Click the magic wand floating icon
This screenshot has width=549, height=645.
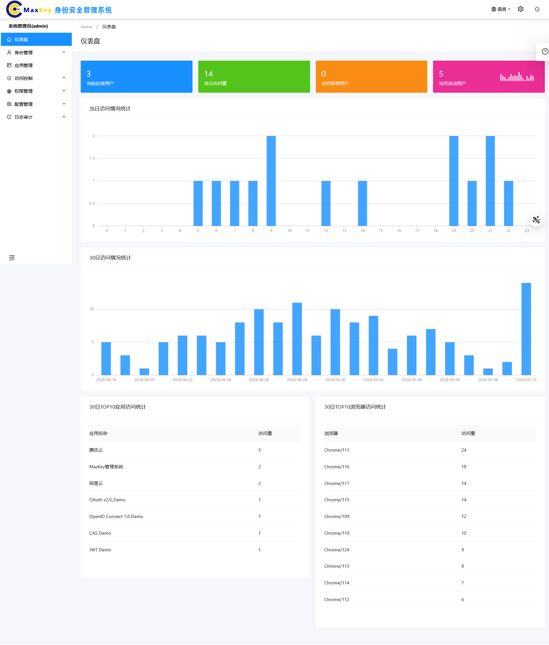536,220
